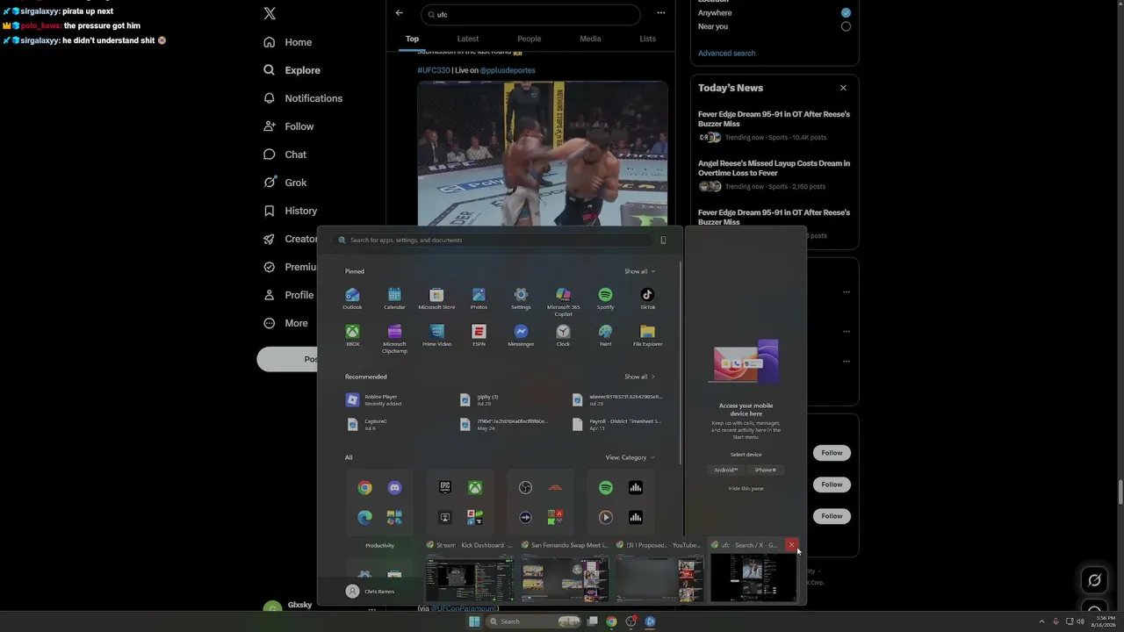The width and height of the screenshot is (1124, 632).
Task: Open File Explorer from pinned apps
Action: point(647,335)
